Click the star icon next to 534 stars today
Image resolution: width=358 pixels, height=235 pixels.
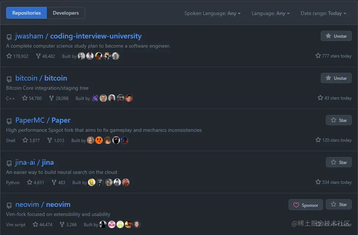(x=318, y=182)
